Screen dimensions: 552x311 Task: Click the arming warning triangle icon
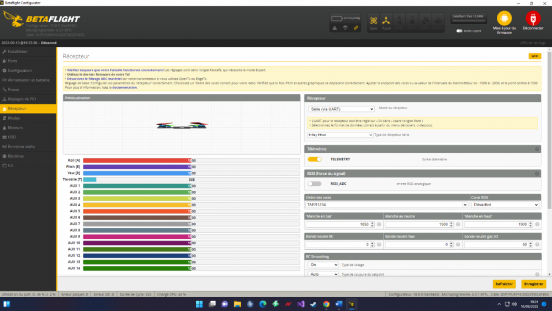click(x=335, y=28)
